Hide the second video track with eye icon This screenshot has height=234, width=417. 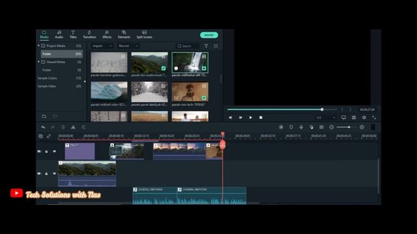[x=54, y=174]
